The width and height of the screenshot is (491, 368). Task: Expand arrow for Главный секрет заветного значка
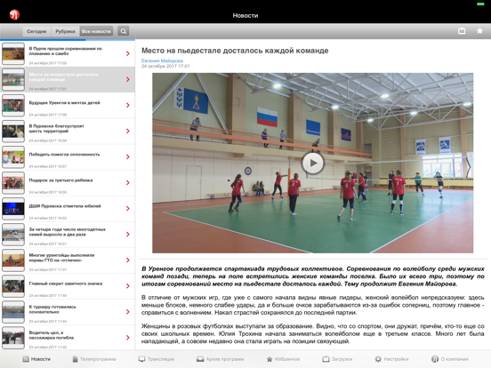click(x=128, y=286)
